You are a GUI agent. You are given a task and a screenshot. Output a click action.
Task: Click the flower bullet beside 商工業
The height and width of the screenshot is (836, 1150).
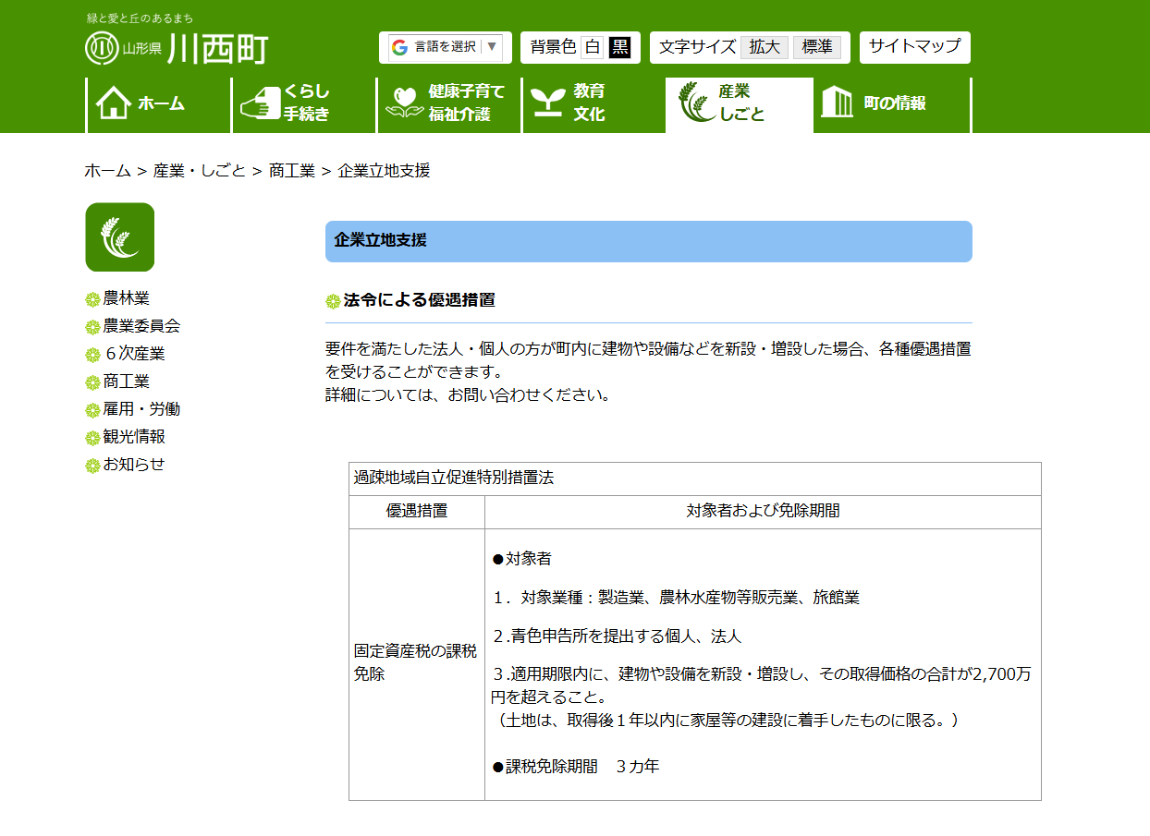[x=92, y=382]
